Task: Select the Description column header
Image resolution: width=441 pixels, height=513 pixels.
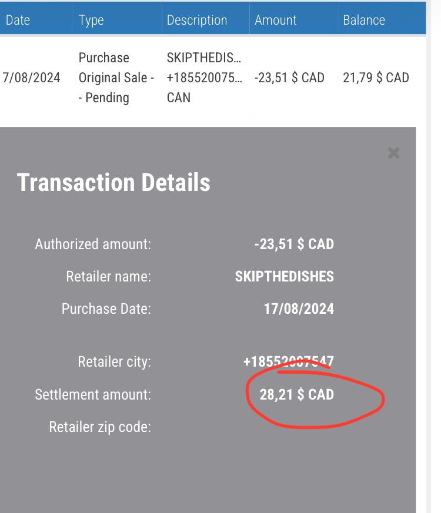Action: (x=197, y=20)
